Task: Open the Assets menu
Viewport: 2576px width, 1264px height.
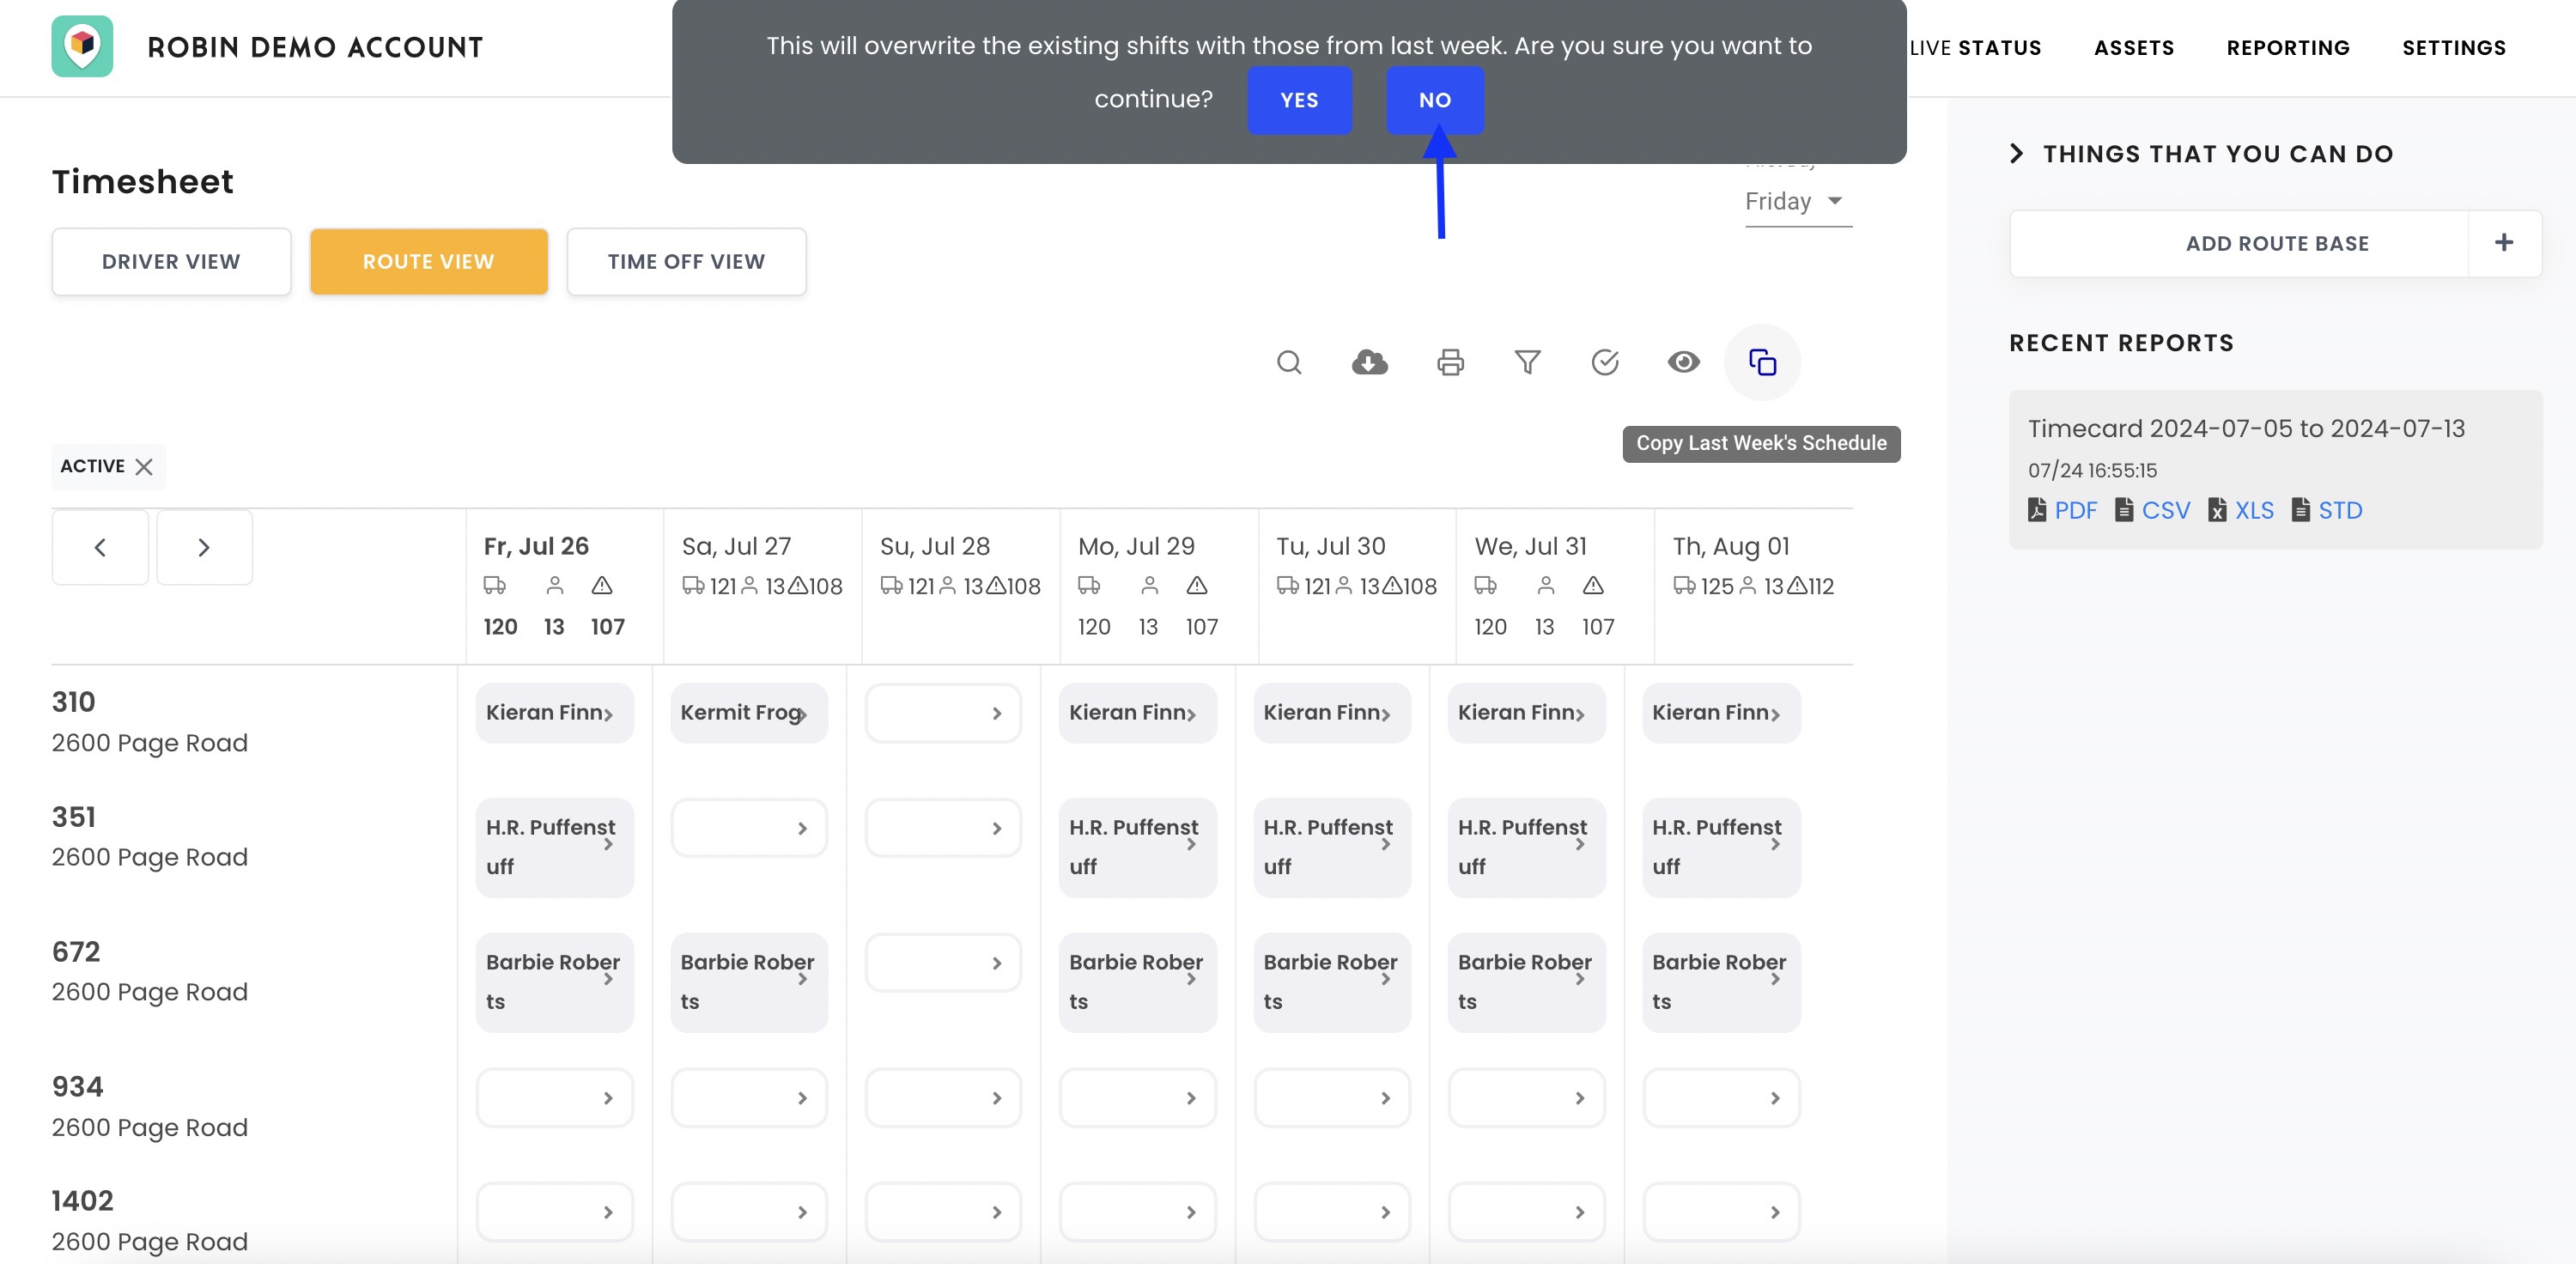Action: coord(2134,48)
